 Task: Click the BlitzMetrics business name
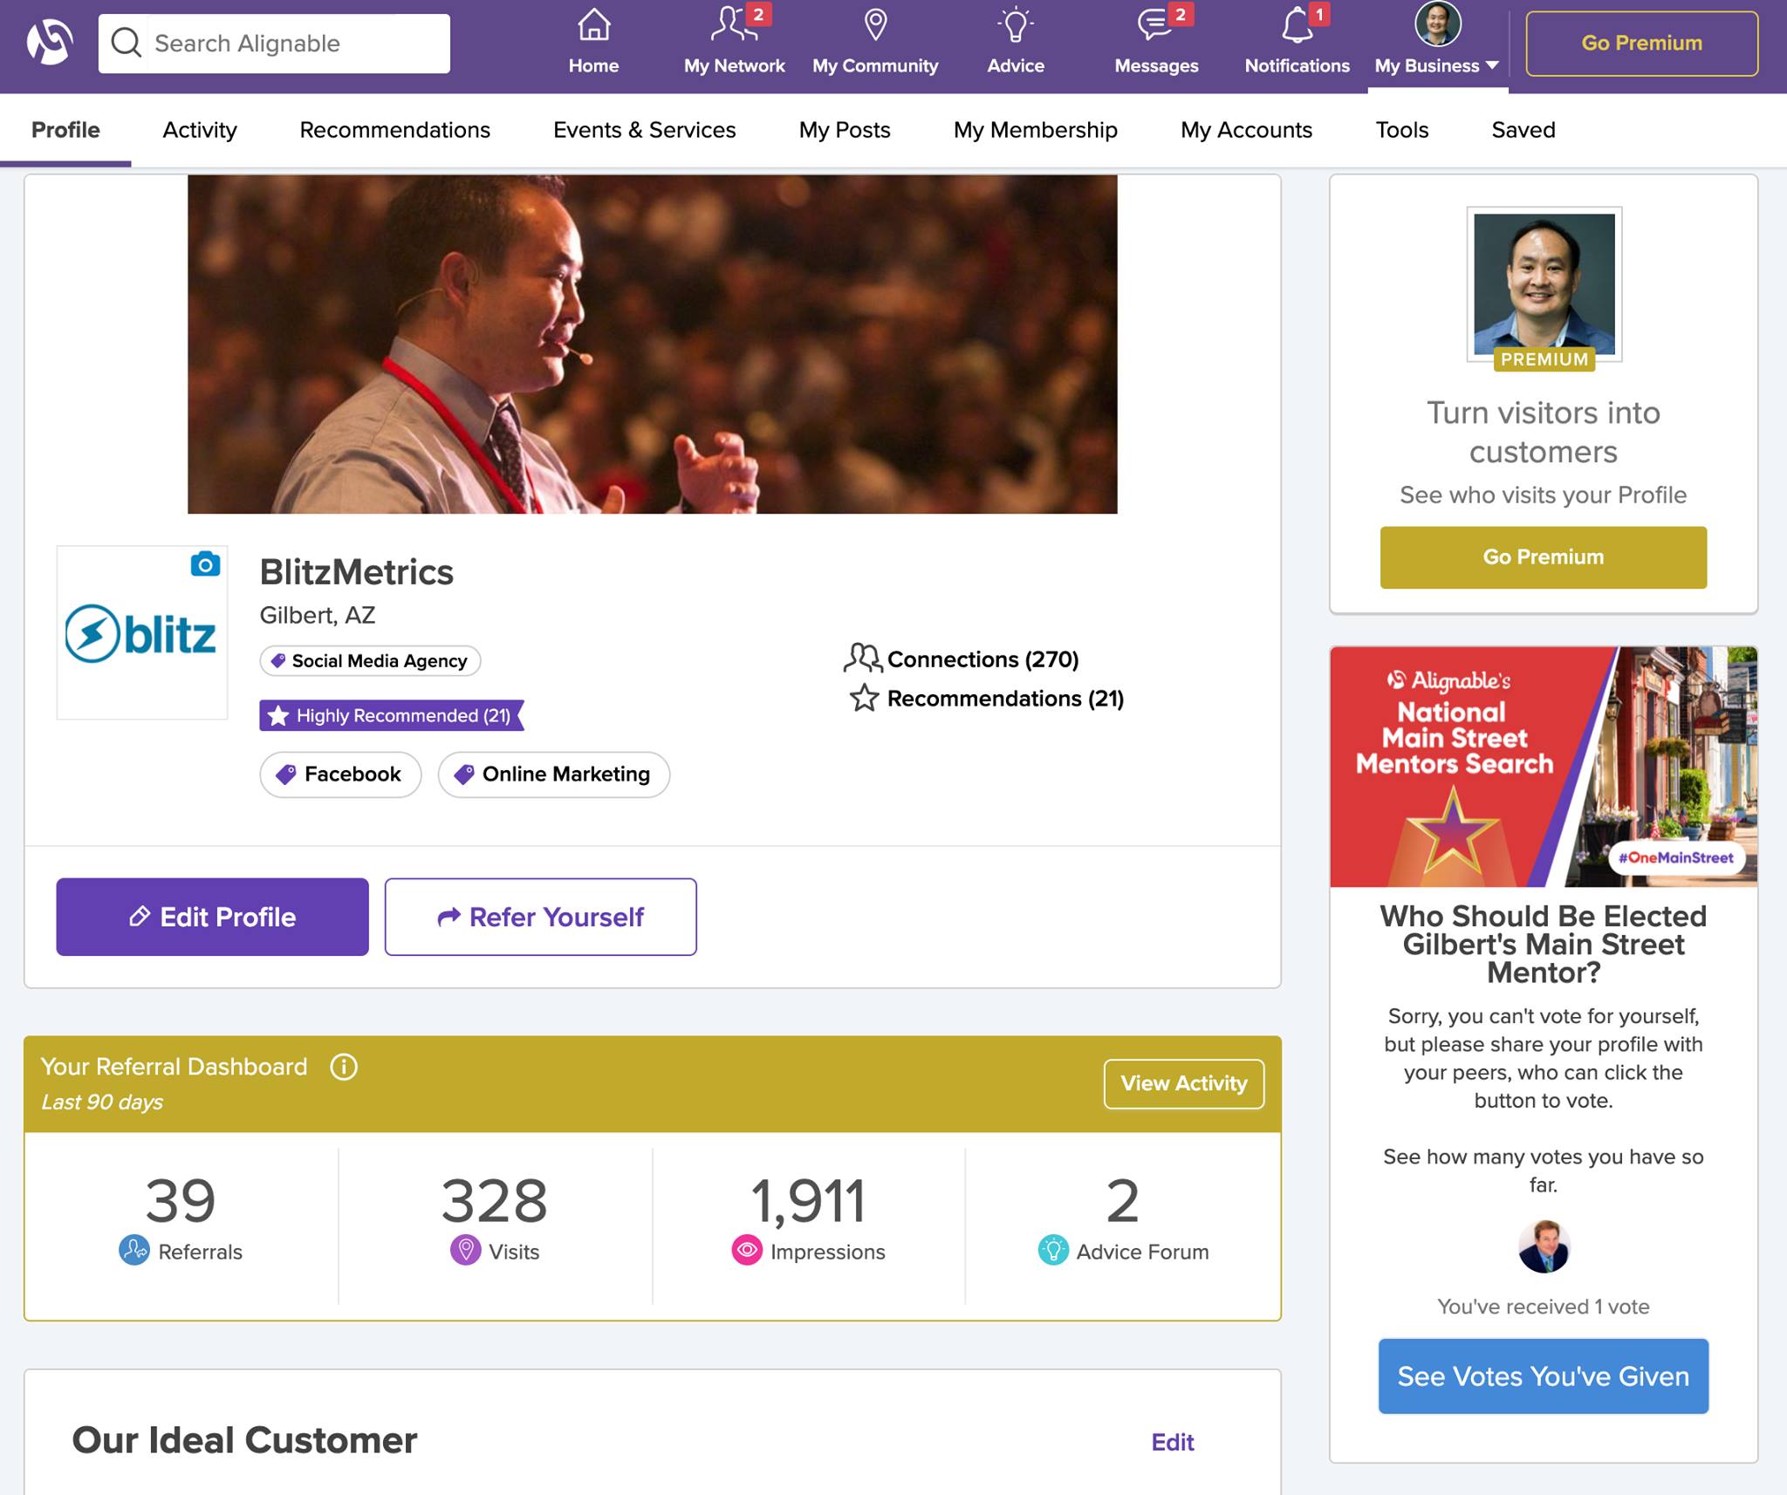(x=356, y=572)
